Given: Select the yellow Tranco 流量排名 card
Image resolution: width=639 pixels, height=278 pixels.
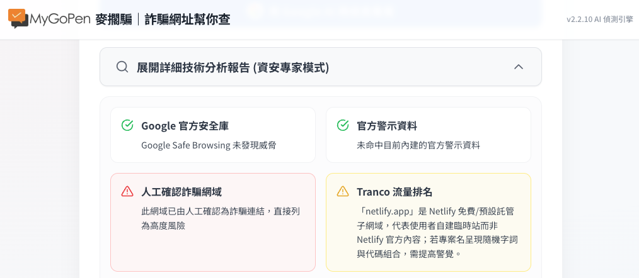Looking at the screenshot, I should pos(429,222).
